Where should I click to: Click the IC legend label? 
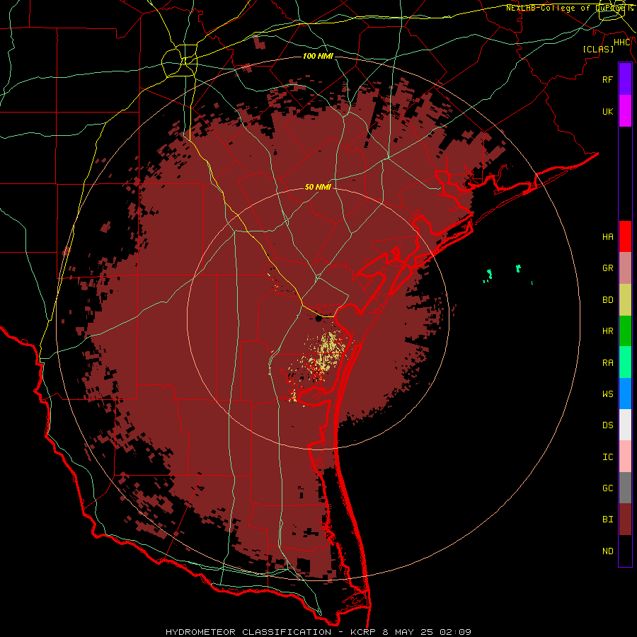point(607,457)
